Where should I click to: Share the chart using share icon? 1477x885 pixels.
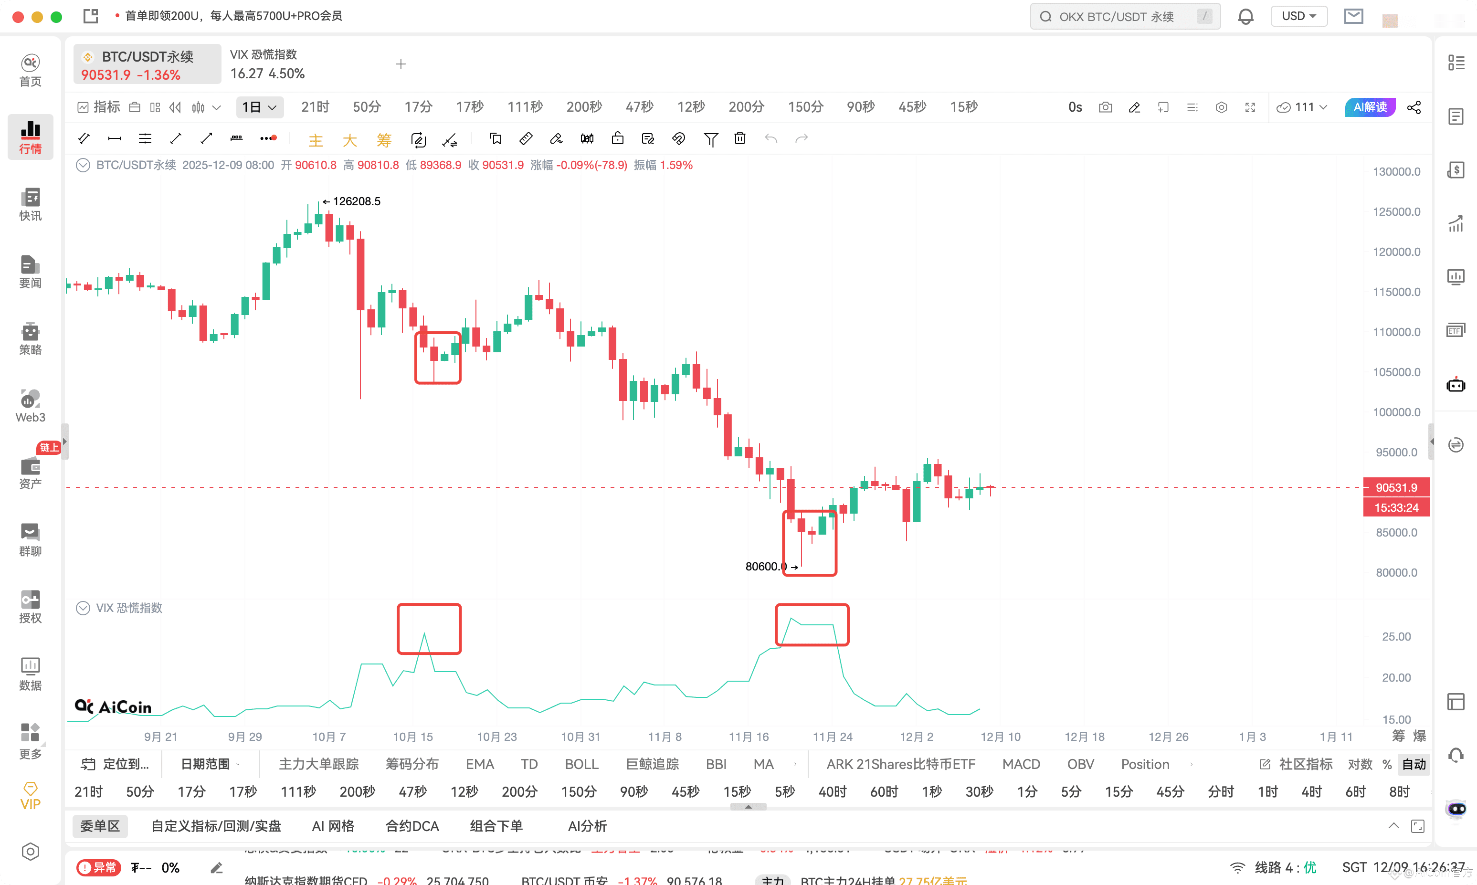click(1414, 107)
